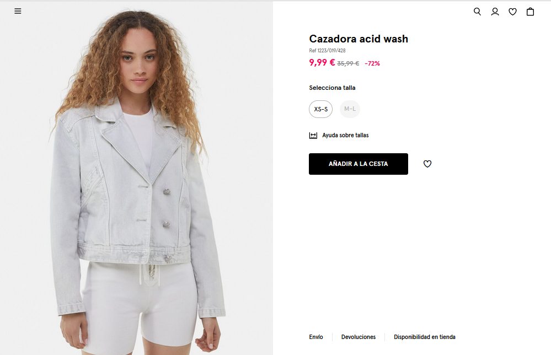Image resolution: width=551 pixels, height=355 pixels.
Task: Click the 9,99 € sale price
Action: pyautogui.click(x=322, y=62)
